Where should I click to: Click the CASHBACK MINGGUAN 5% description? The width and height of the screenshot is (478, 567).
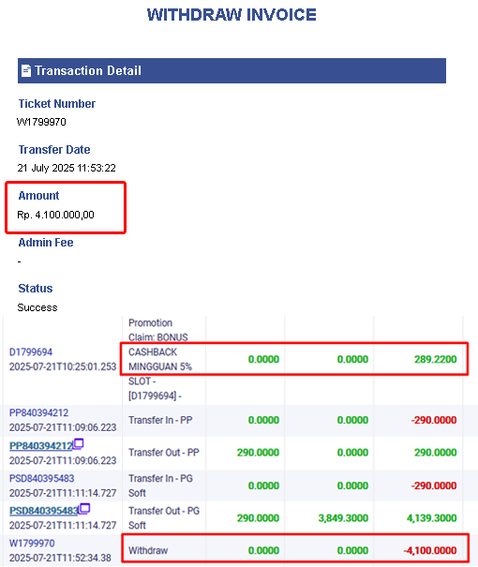point(160,360)
